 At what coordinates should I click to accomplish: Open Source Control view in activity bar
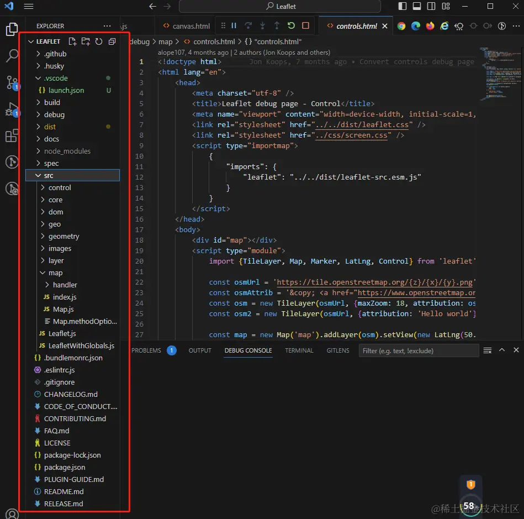[x=12, y=83]
